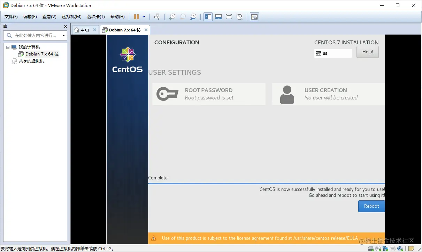This screenshot has width=422, height=252.
Task: Take a snapshot of the virtual machine
Action: pyautogui.click(x=172, y=17)
